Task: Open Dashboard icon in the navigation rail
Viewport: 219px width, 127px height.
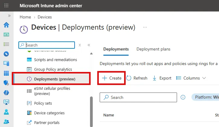Action: pyautogui.click(x=6, y=34)
